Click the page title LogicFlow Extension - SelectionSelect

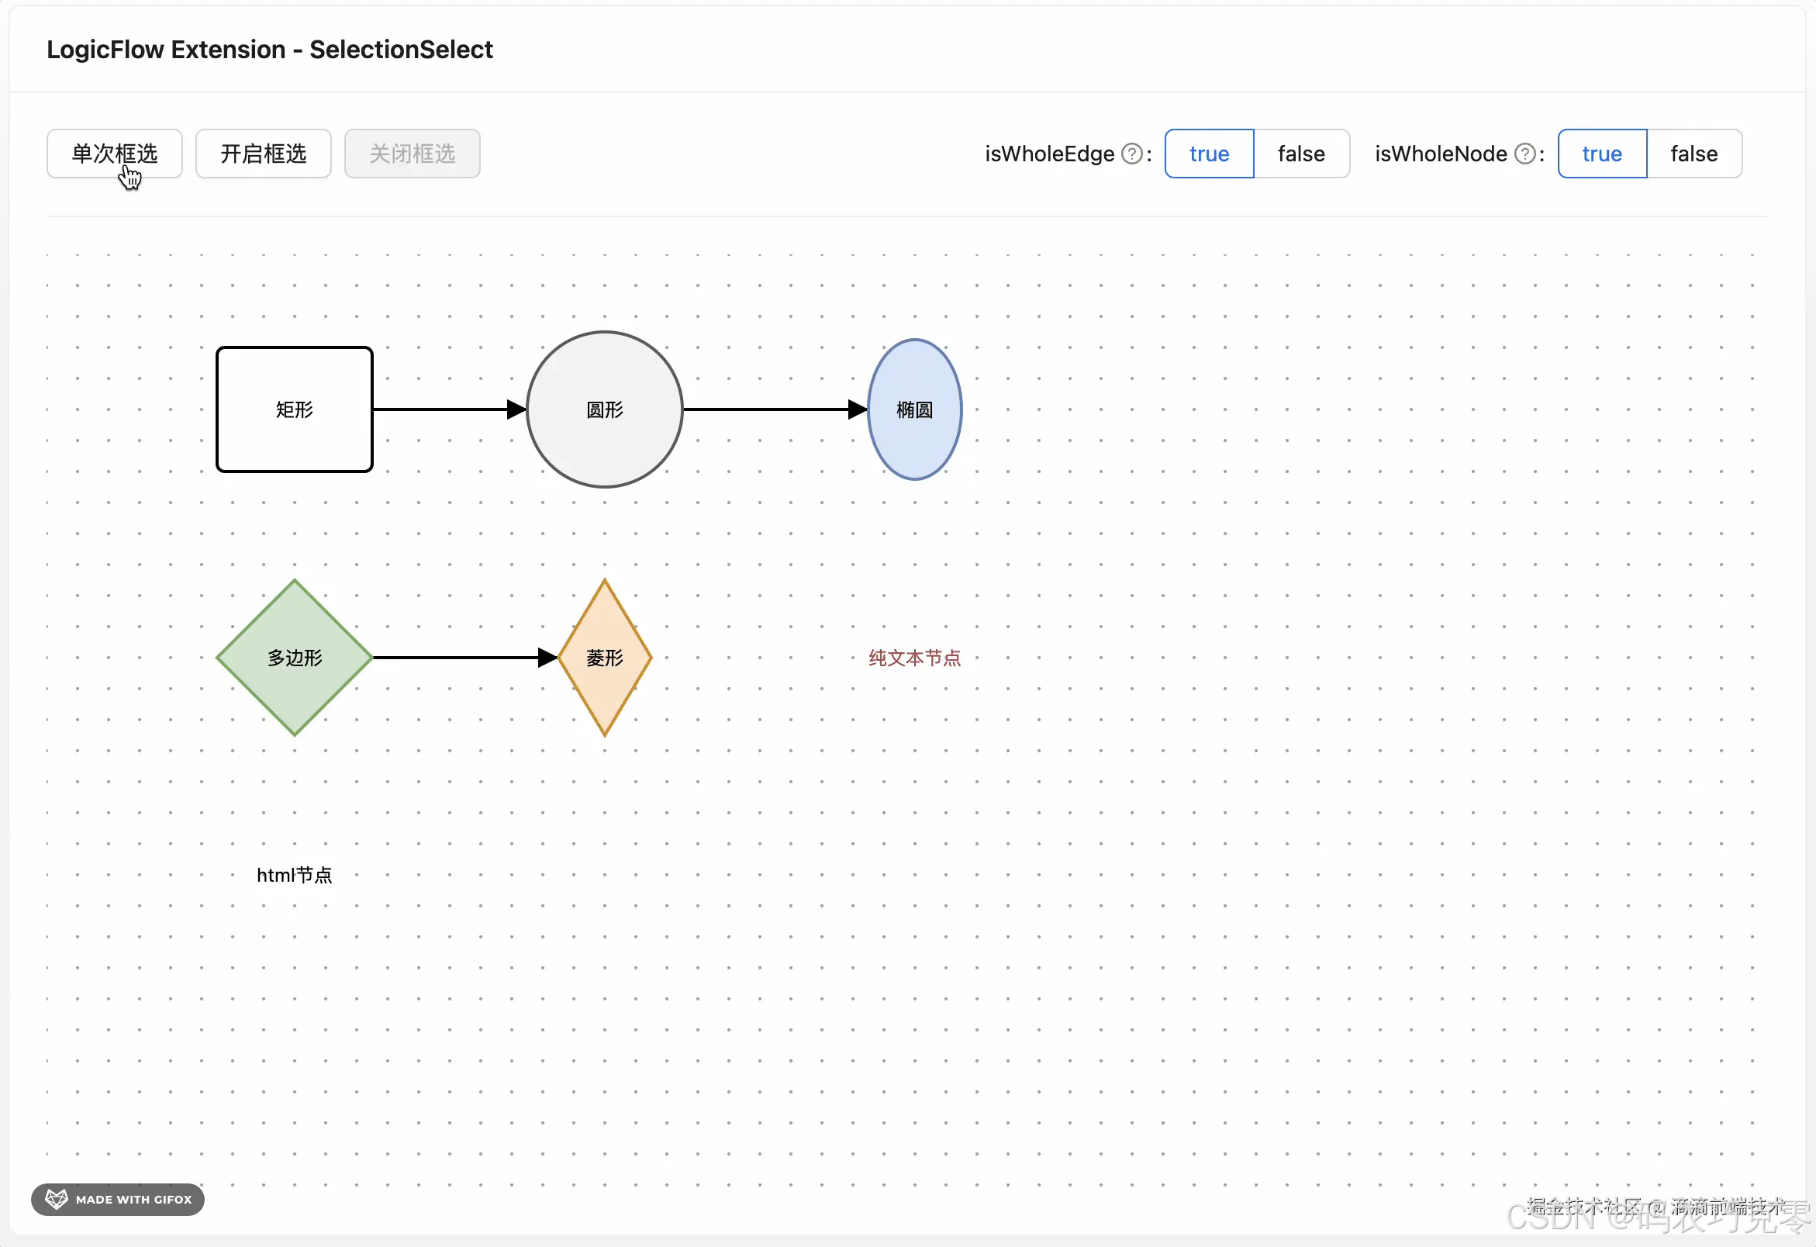coord(270,49)
